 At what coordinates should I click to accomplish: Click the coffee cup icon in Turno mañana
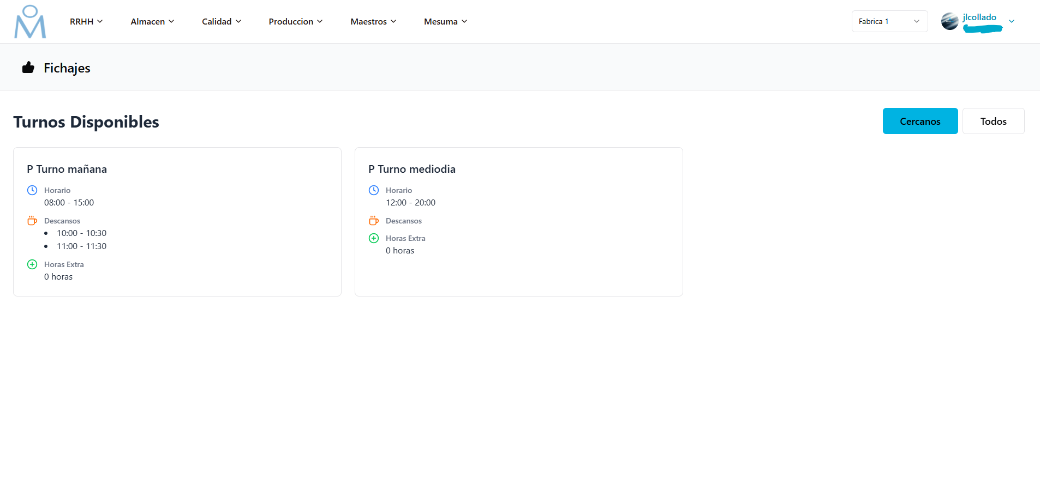coord(32,221)
